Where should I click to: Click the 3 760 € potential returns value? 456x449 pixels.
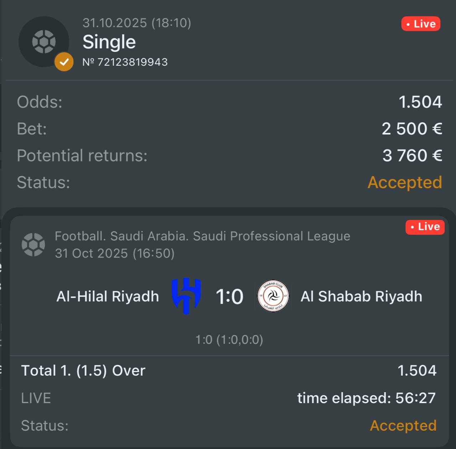412,156
